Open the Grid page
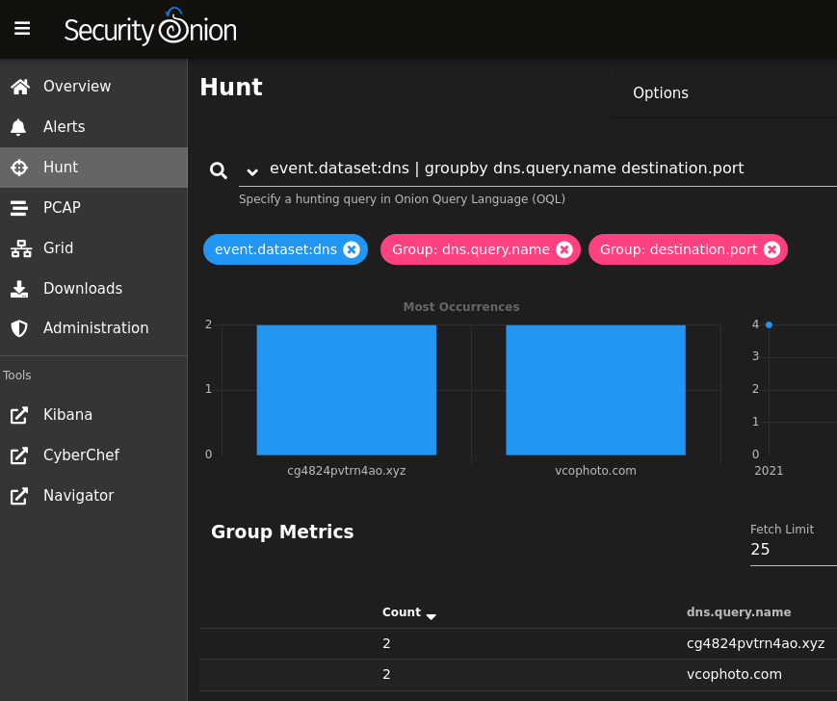 [93, 248]
